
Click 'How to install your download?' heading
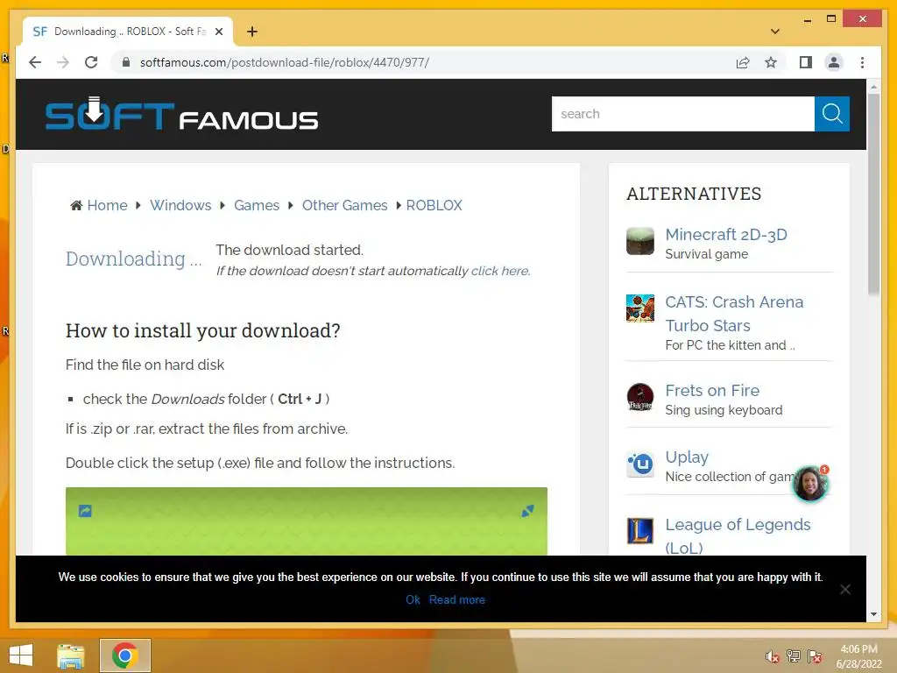[202, 330]
